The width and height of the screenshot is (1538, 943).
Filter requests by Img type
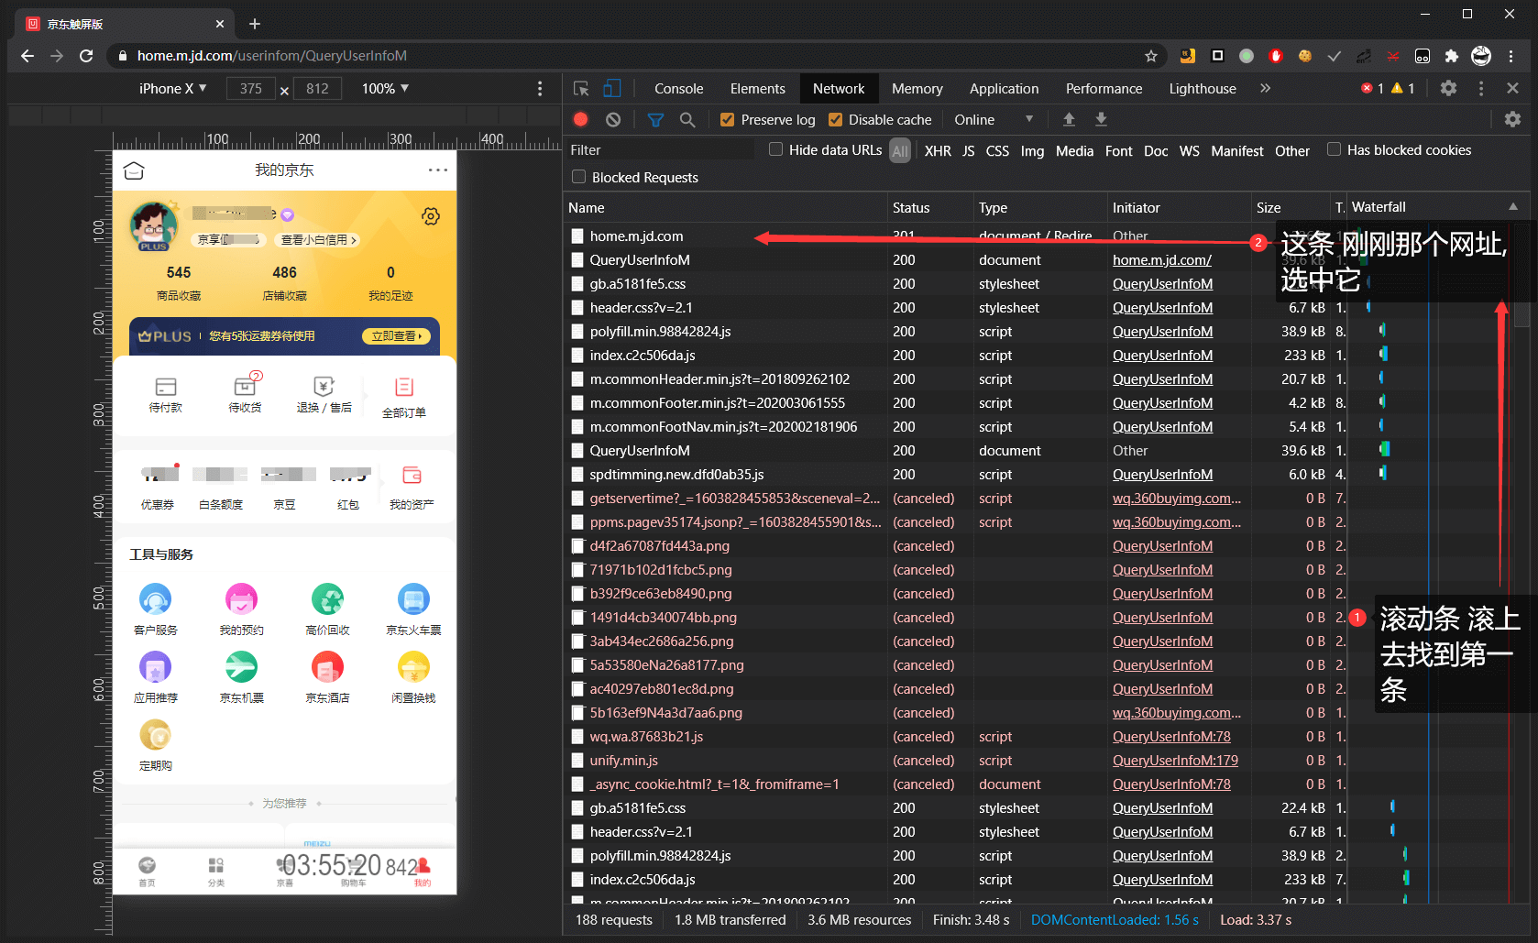(x=1032, y=150)
